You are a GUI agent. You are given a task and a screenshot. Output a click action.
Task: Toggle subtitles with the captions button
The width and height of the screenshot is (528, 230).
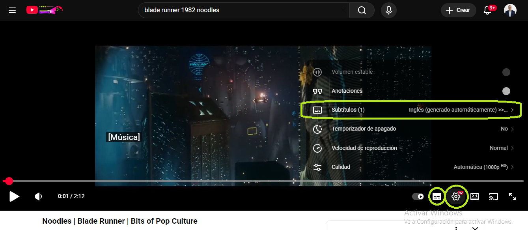click(x=437, y=196)
